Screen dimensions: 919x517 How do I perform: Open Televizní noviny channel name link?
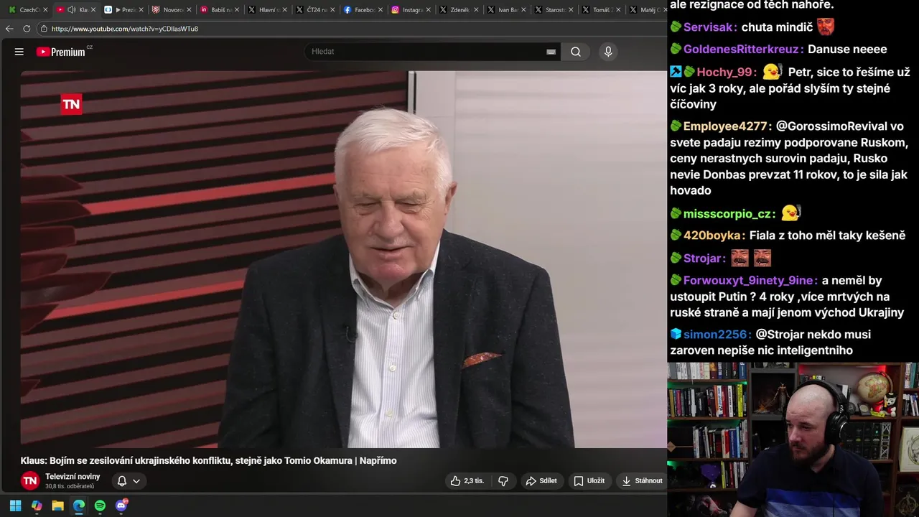[x=73, y=477]
